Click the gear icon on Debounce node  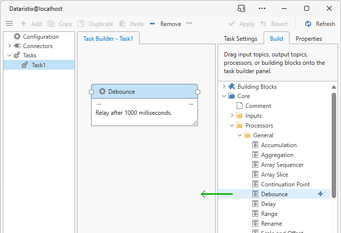(x=102, y=91)
